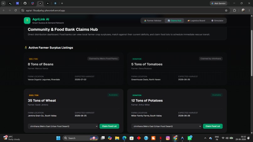
Task: Switch to the cube-icon browser tab
Action: (33, 3)
